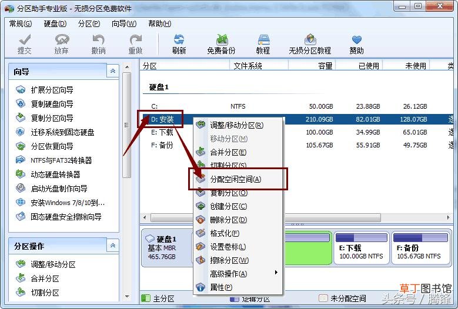Viewport: 458px width, 309px height.
Task: Click 合并分区 icon in 分区操作 panel
Action: click(21, 278)
